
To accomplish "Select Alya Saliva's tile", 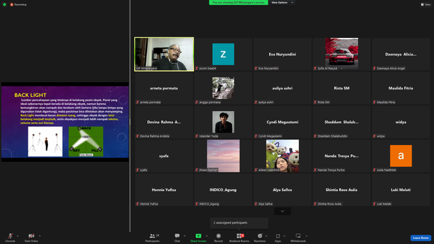I will (282, 190).
